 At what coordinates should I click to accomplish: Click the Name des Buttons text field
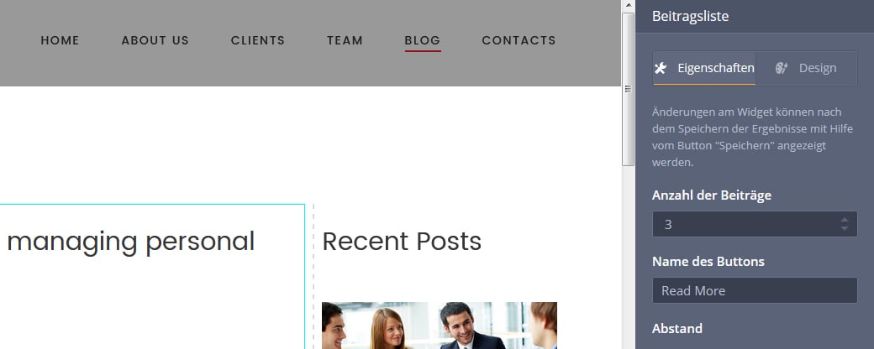[755, 290]
